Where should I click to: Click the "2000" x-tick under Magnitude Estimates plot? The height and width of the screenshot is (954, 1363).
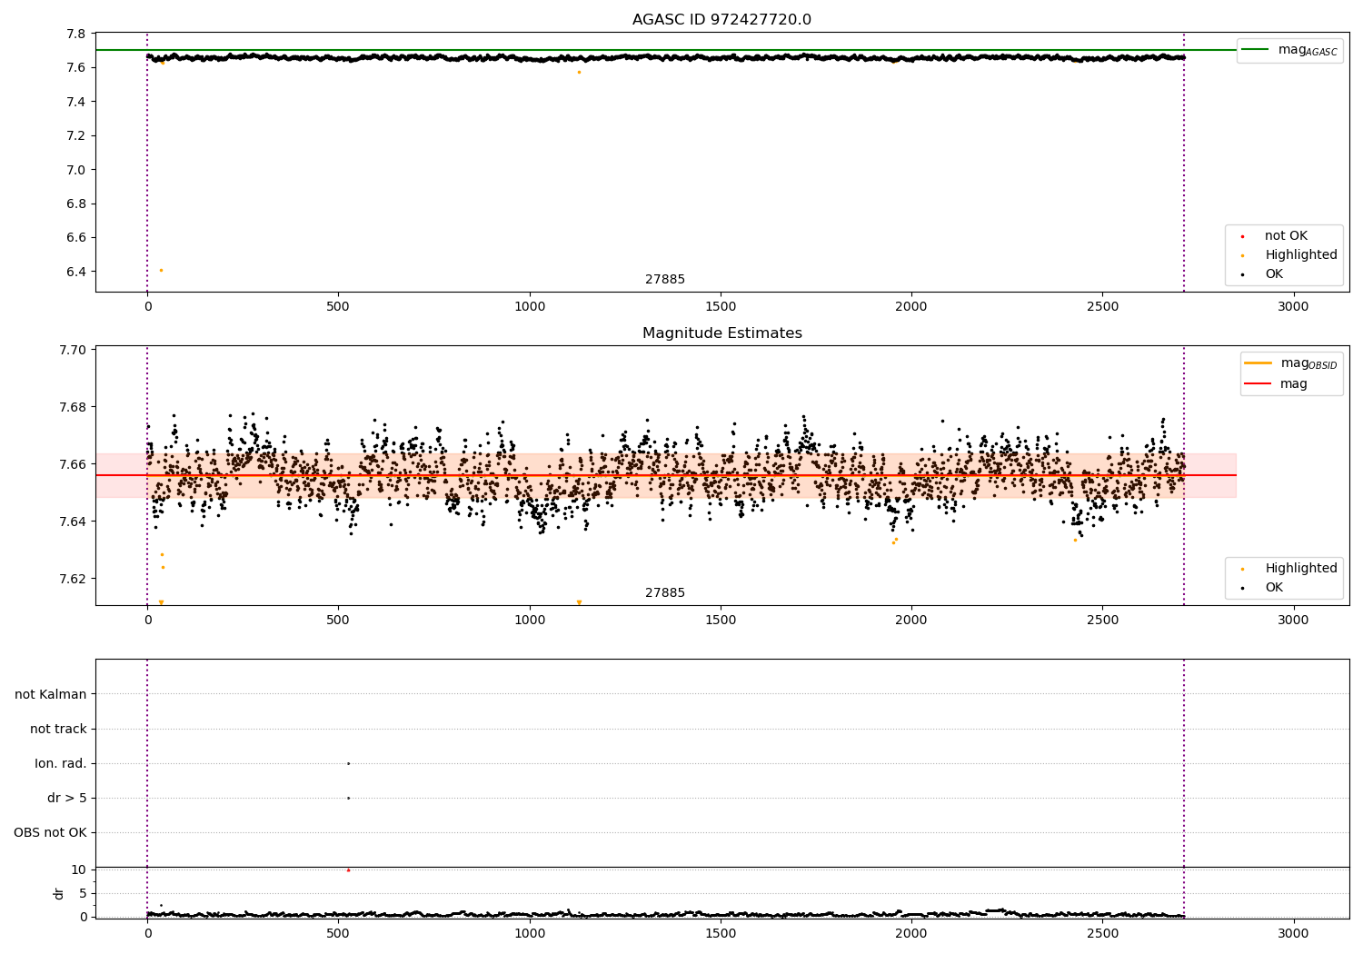911,621
